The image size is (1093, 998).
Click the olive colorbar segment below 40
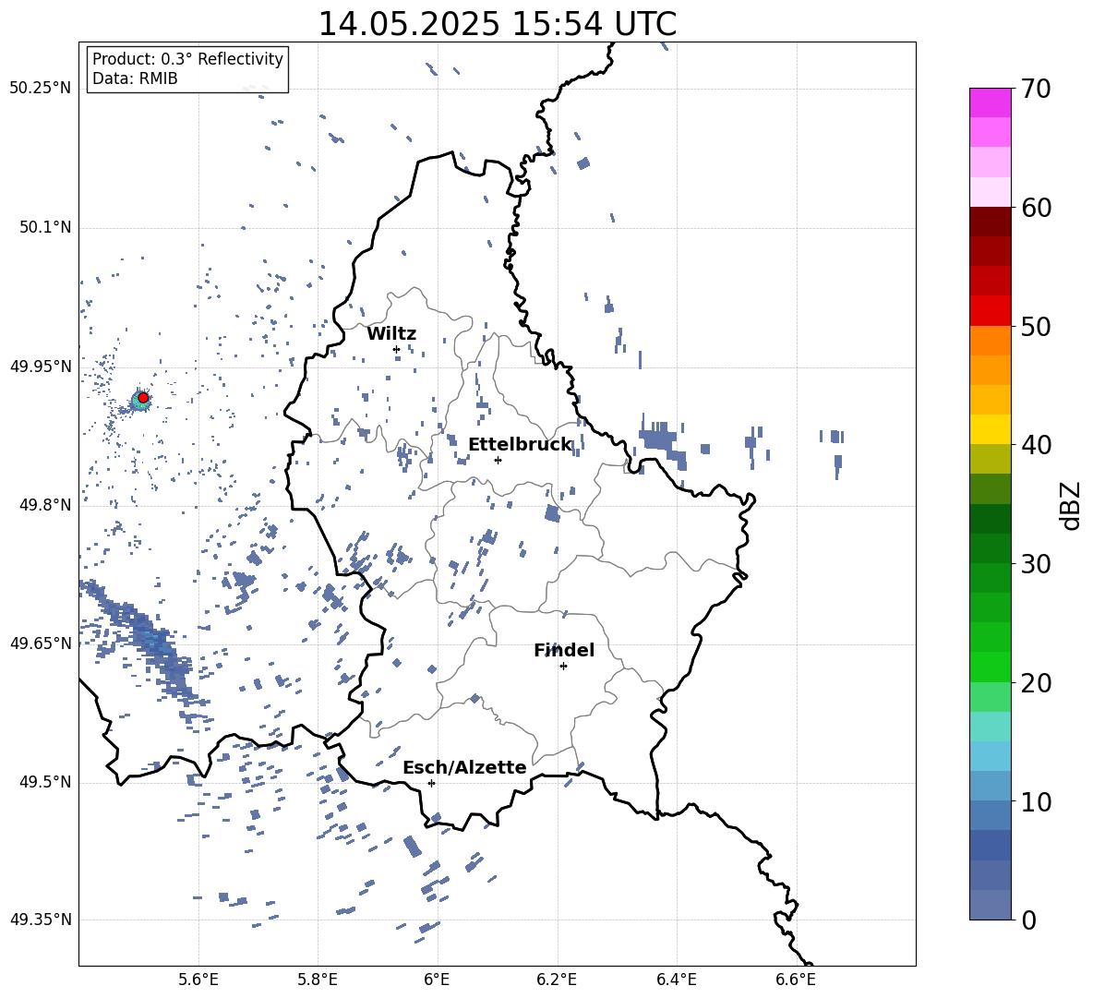point(990,459)
